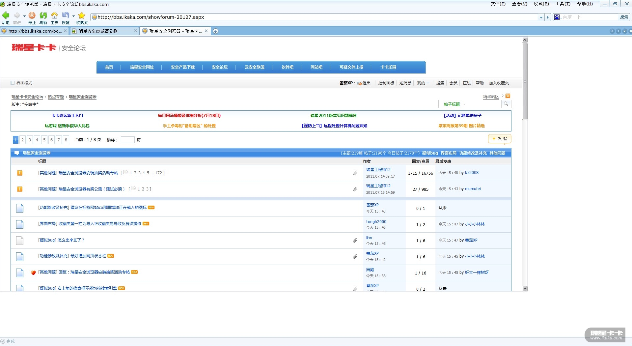This screenshot has width=632, height=346.
Task: Expand the address bar URL dropdown
Action: coord(541,17)
